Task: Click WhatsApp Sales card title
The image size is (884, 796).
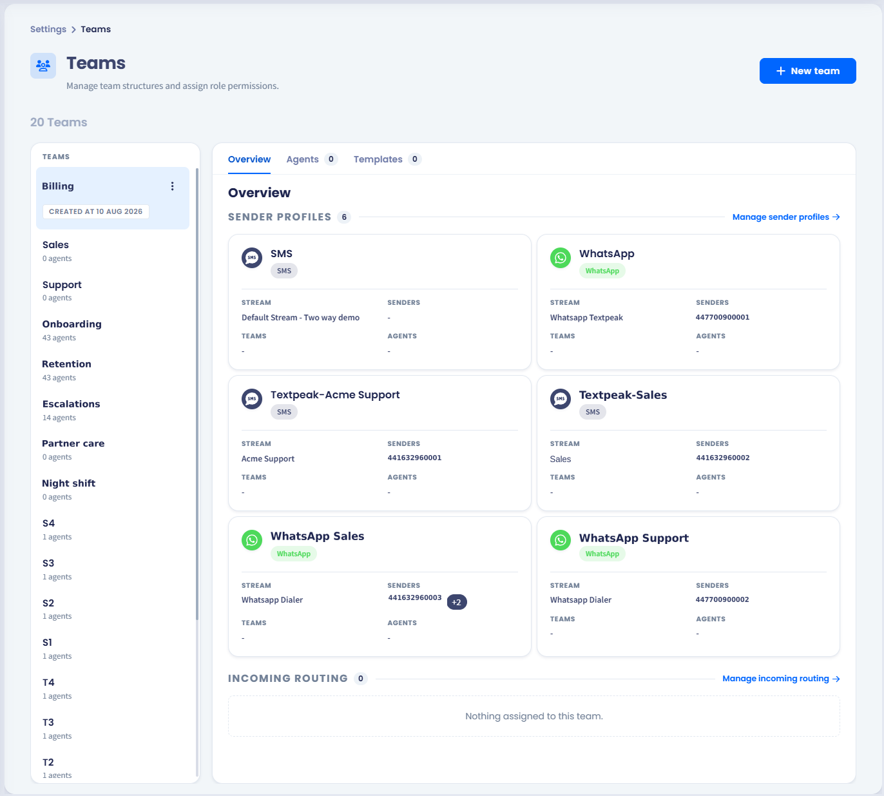Action: click(318, 536)
